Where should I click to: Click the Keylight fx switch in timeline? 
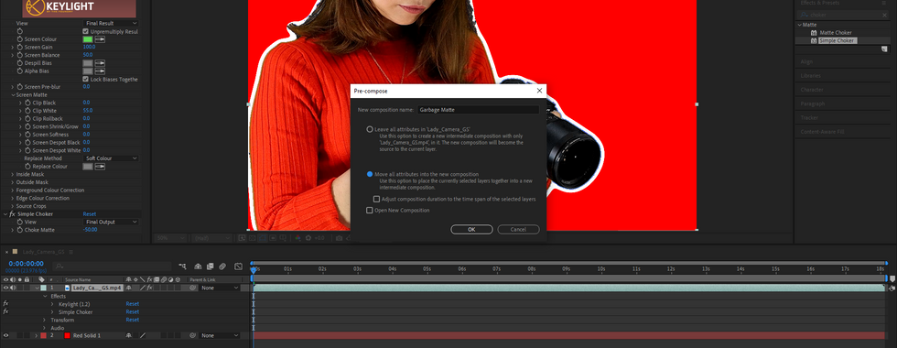click(5, 304)
